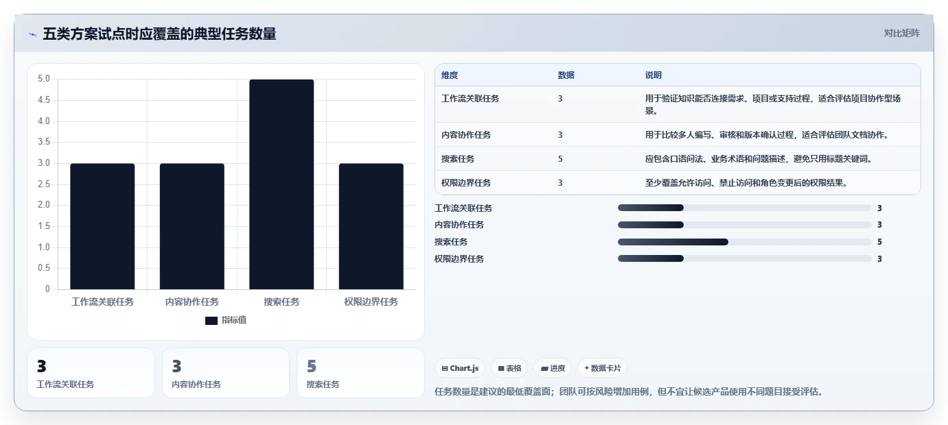This screenshot has height=425, width=948.
Task: Click 搜索任务 cell in the table
Action: [458, 159]
